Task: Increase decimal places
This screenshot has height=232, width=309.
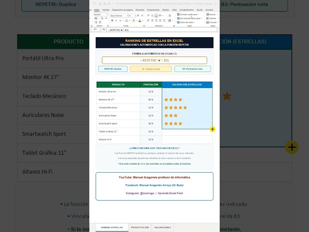Action: [96, 22]
